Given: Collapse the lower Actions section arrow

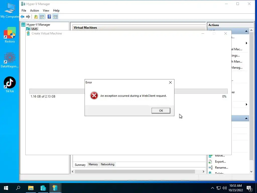Looking at the screenshot, I should click(x=246, y=118).
